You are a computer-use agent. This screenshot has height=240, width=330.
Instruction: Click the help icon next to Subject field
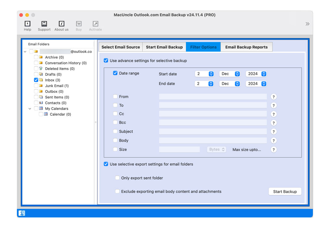tap(273, 132)
